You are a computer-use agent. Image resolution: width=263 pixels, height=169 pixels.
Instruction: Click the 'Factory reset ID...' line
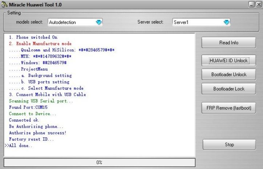click(x=31, y=139)
